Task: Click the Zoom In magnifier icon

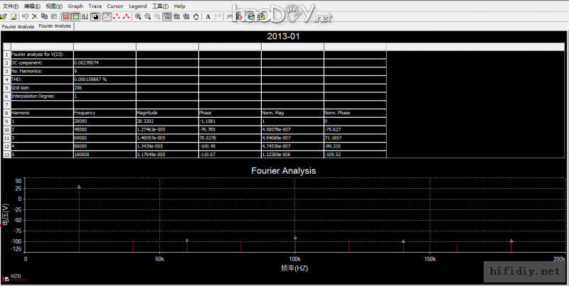Action: coord(138,16)
